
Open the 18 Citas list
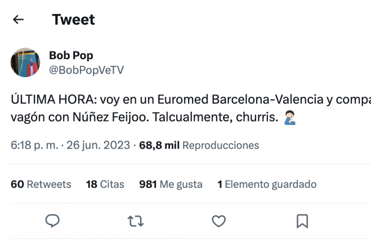pos(105,184)
